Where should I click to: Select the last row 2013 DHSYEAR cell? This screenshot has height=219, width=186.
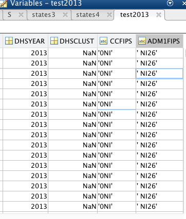(x=25, y=207)
